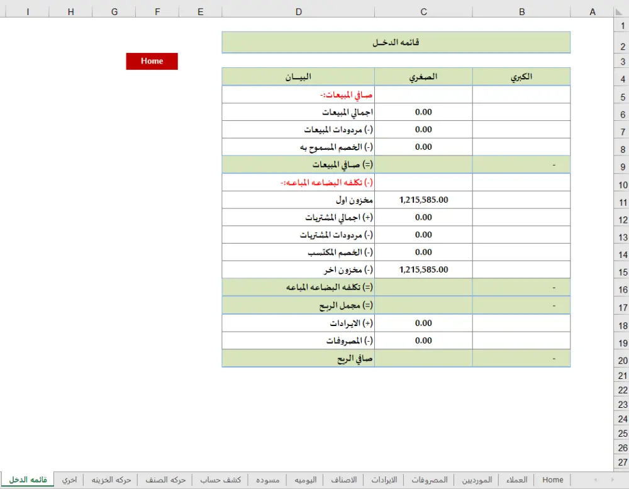Click the red Home navigation button

click(x=152, y=61)
